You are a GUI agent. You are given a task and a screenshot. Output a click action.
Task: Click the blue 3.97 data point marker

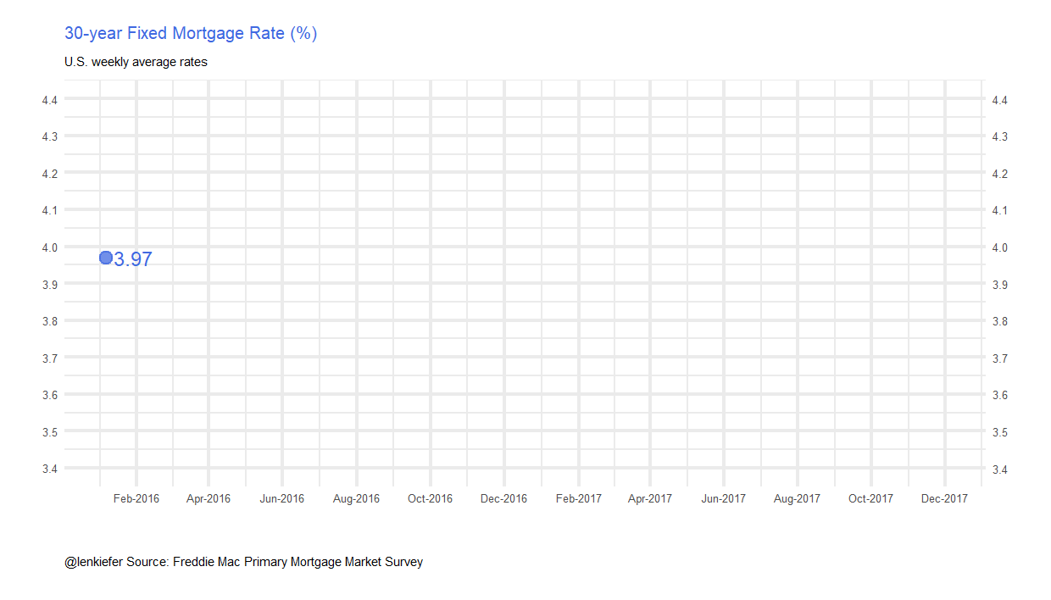pos(106,258)
